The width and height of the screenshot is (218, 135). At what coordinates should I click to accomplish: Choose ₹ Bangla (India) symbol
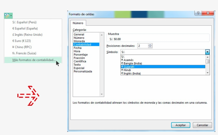tap(163, 63)
